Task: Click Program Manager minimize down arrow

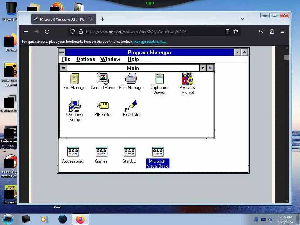Action: pyautogui.click(x=237, y=52)
